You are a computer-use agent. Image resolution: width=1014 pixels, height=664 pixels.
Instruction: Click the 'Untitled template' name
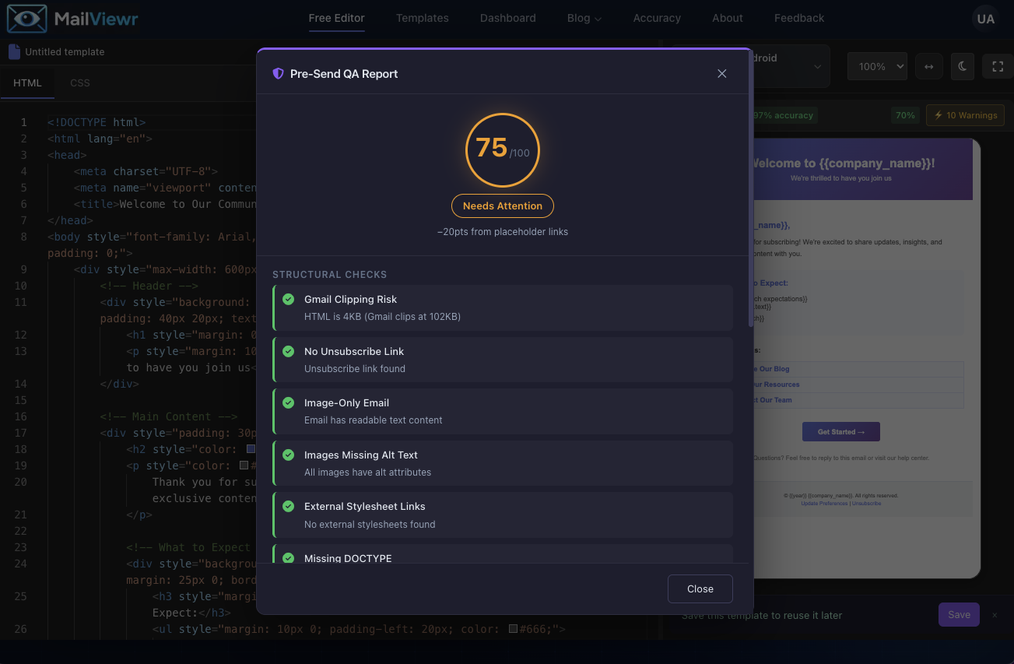[65, 51]
